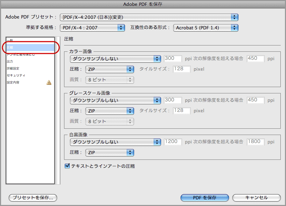Viewport: 286px width, 206px height.
Task: Toggle テキストとラインアートの圧縮 checkbox
Action: [x=67, y=166]
